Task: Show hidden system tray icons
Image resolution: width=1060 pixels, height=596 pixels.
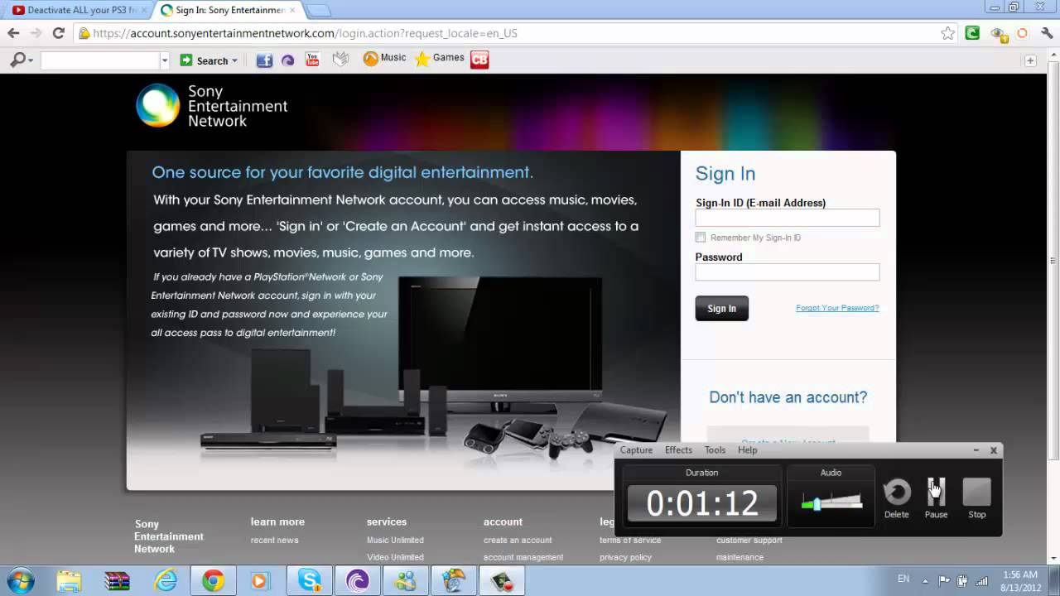Action: tap(926, 579)
